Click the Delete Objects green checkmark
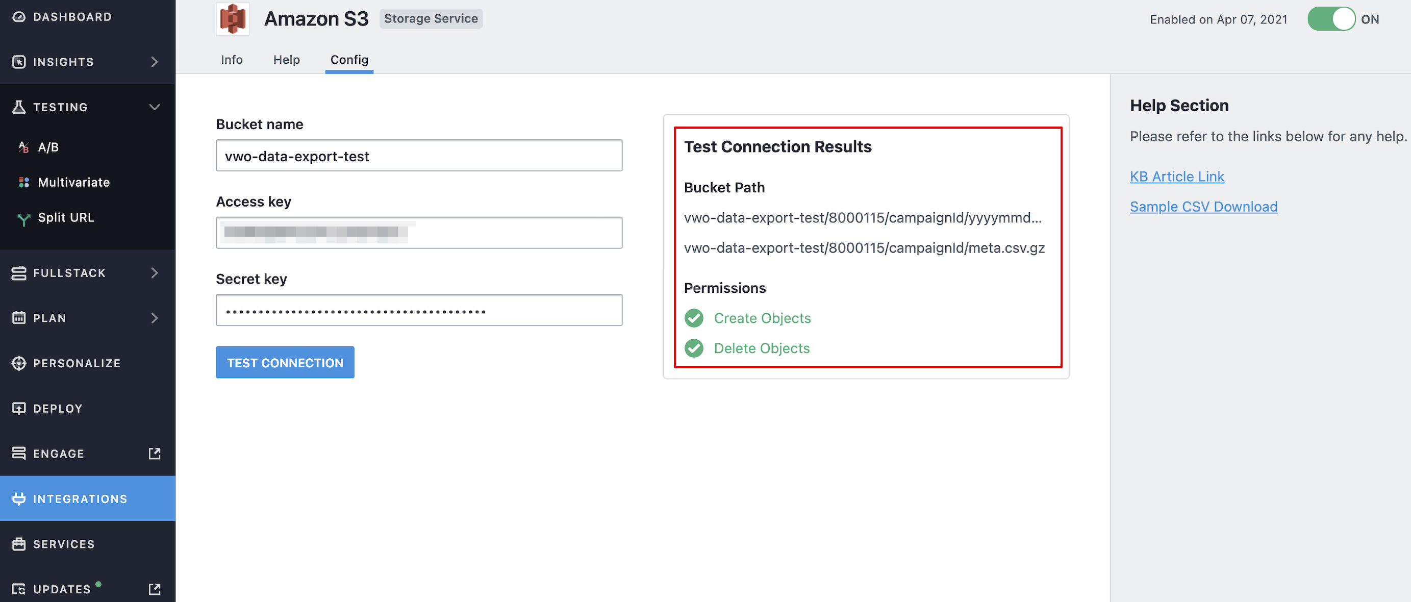The width and height of the screenshot is (1411, 602). click(694, 348)
